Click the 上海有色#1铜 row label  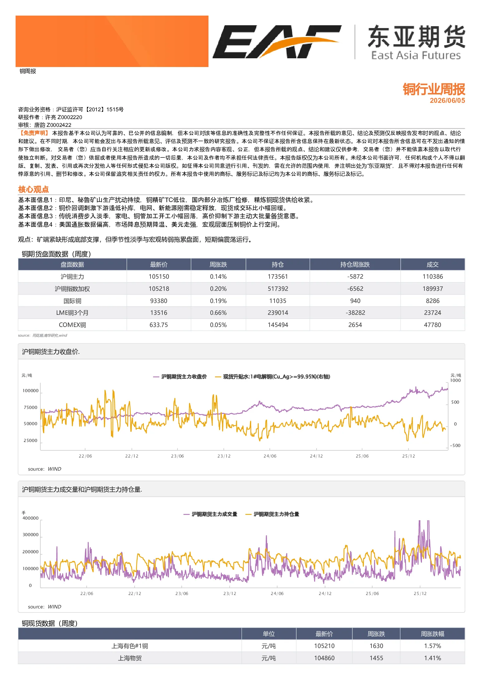click(130, 646)
